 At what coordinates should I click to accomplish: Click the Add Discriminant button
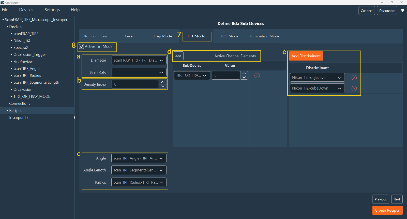(306, 56)
